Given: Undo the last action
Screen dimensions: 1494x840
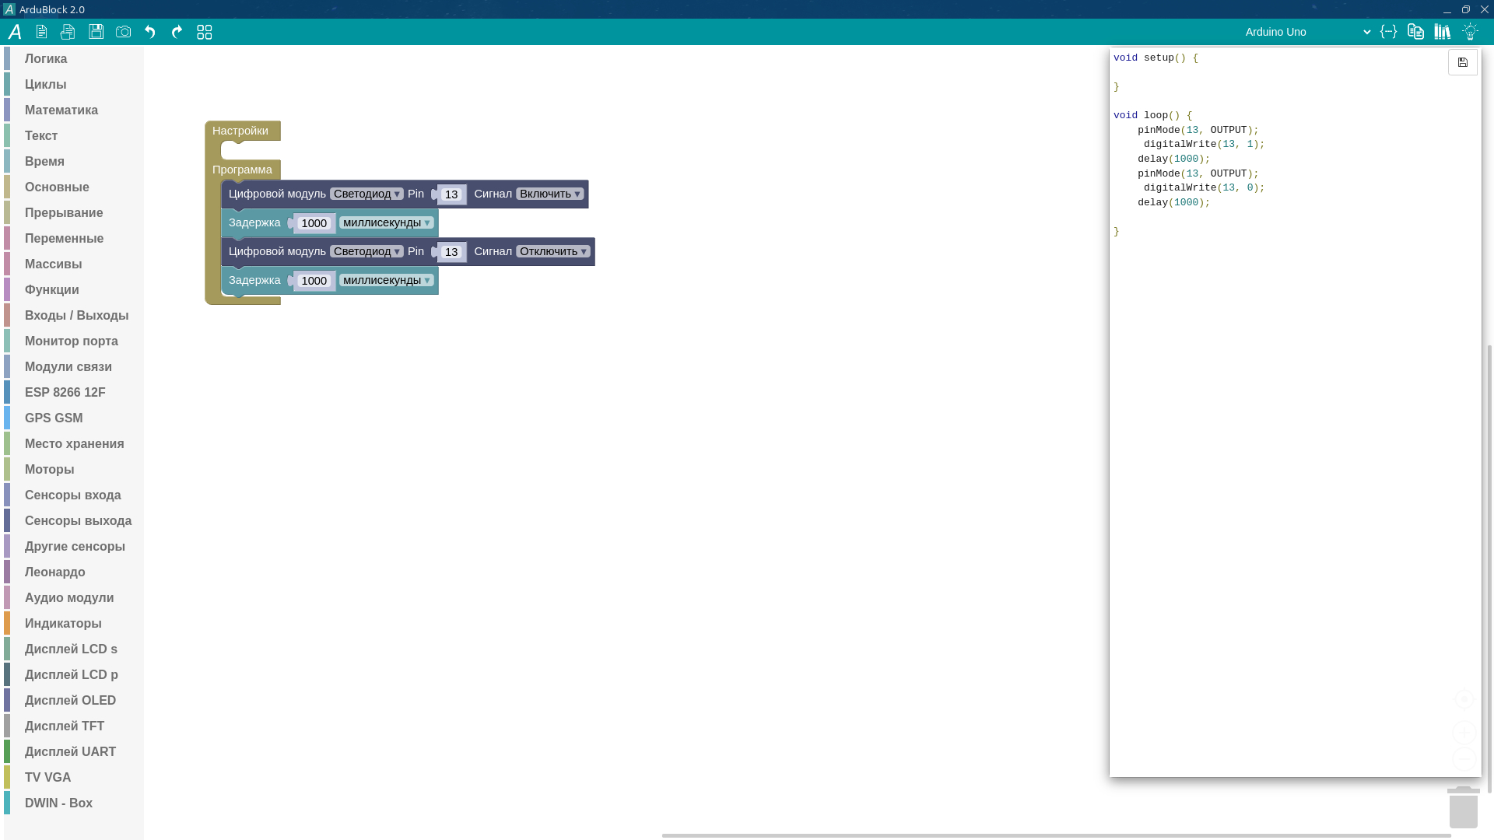Looking at the screenshot, I should [x=150, y=32].
